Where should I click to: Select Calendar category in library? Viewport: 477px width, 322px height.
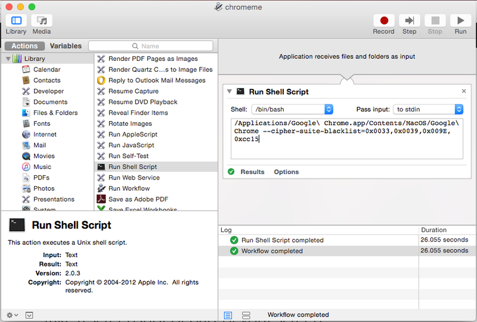(x=47, y=69)
